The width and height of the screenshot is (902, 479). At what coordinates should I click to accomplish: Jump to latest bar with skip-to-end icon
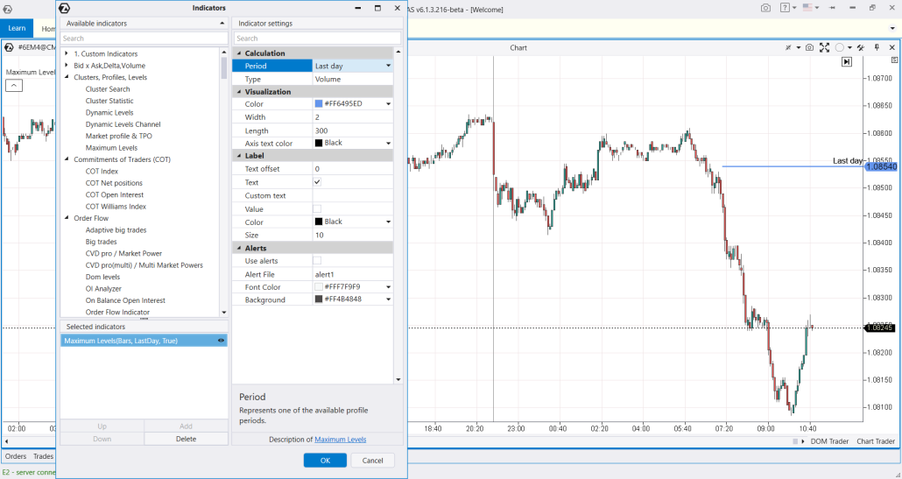[847, 62]
